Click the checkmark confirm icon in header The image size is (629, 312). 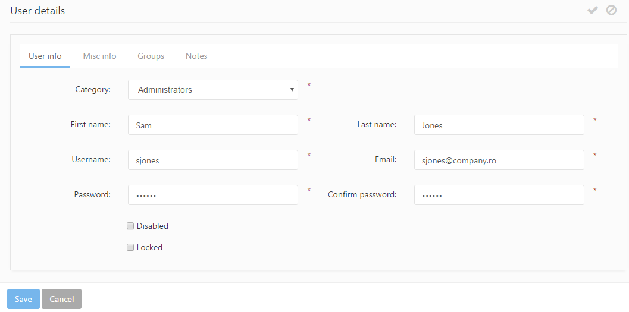[x=592, y=10]
